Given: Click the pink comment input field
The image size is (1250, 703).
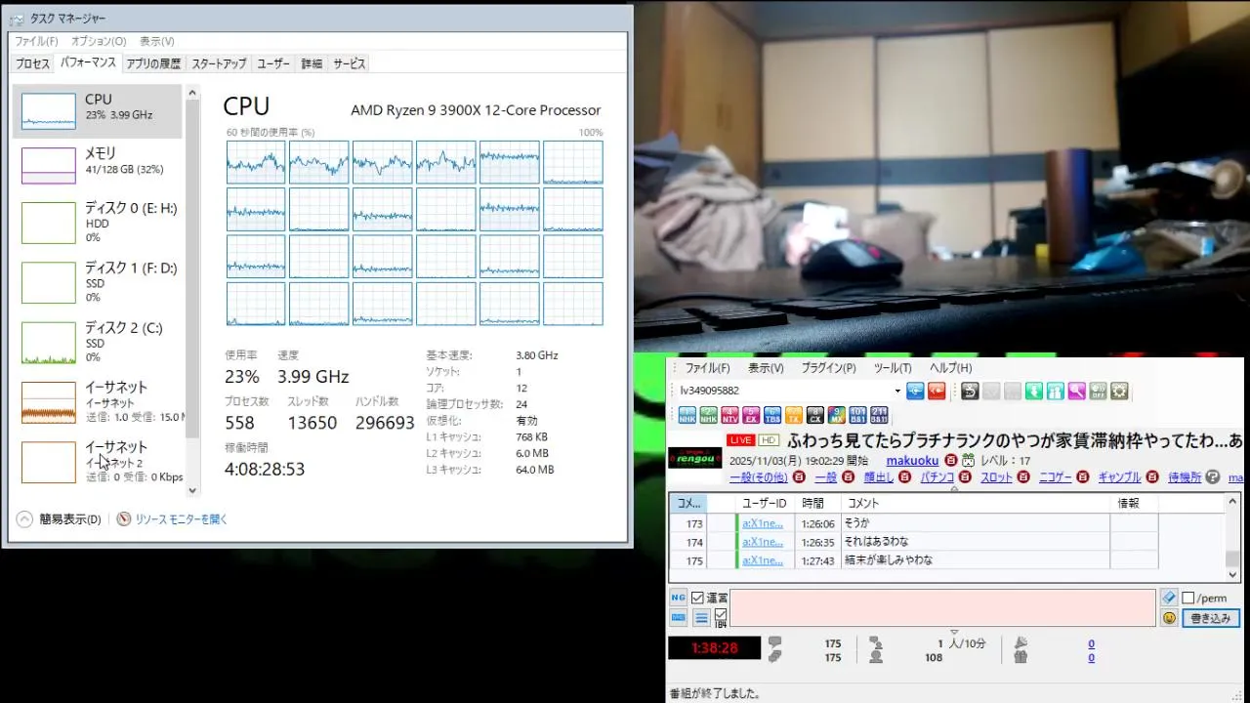Looking at the screenshot, I should point(942,608).
